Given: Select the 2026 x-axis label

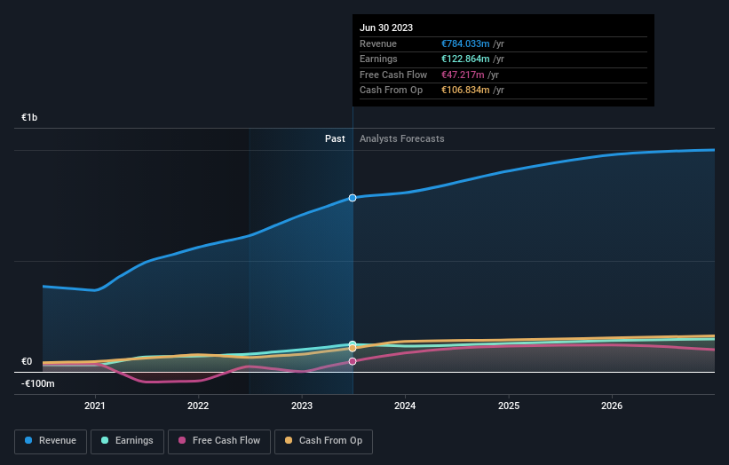Looking at the screenshot, I should tap(612, 406).
